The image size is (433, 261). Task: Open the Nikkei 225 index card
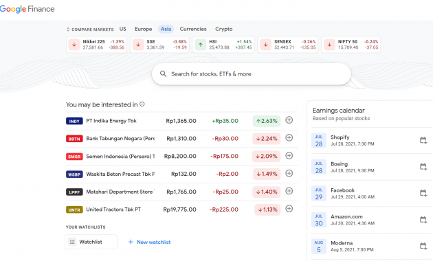tap(97, 45)
